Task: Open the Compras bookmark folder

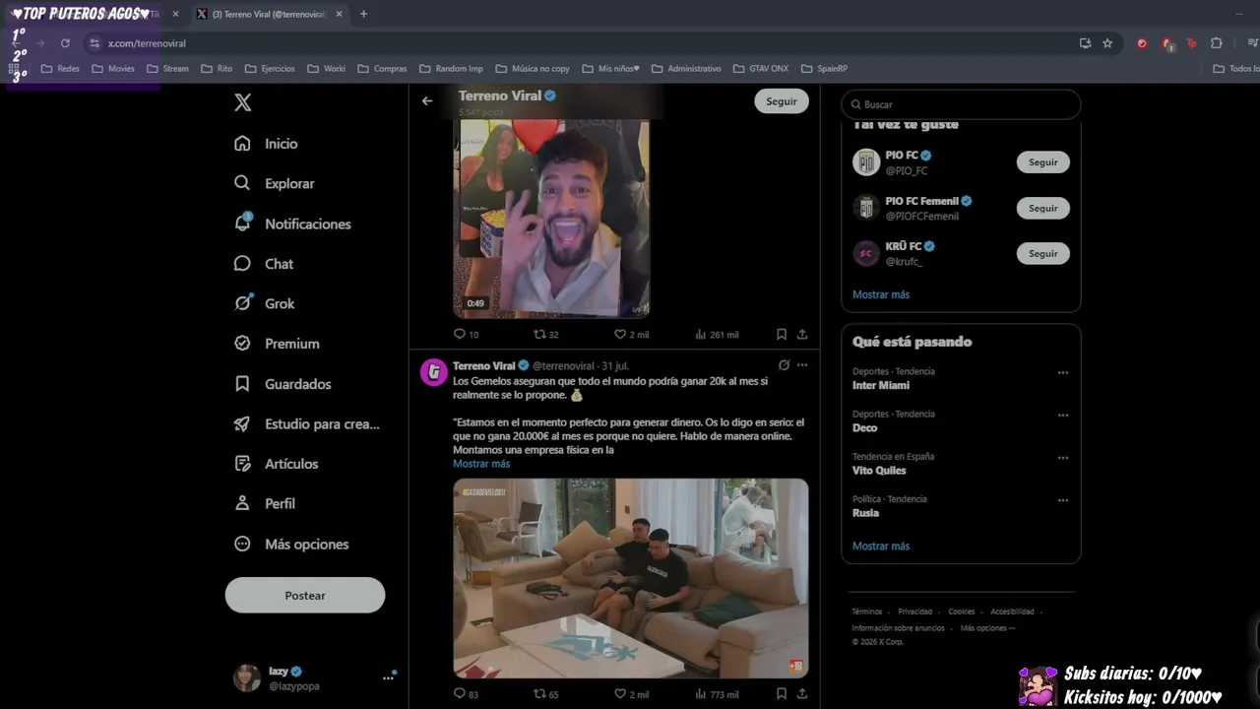Action: (x=382, y=69)
